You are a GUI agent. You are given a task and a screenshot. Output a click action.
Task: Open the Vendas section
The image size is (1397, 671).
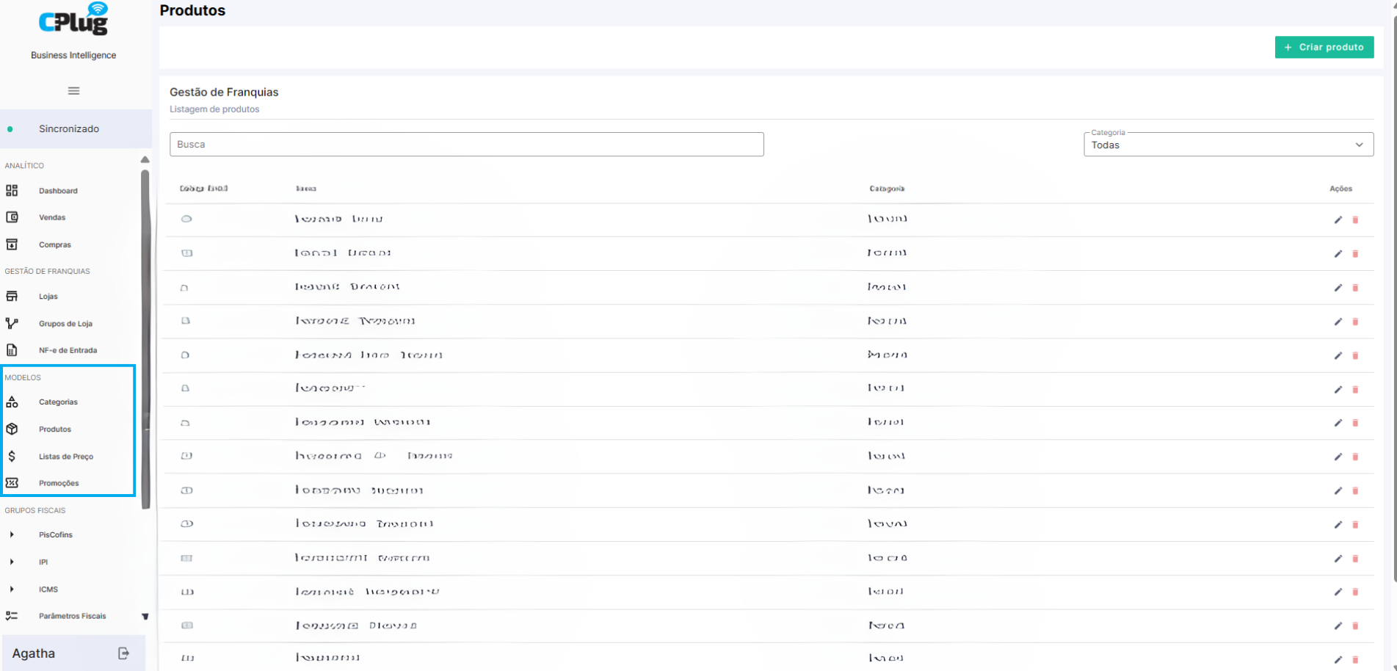point(52,217)
